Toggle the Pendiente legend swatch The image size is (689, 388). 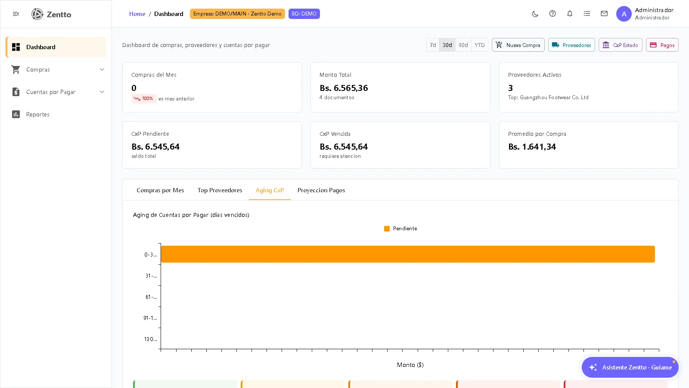point(387,228)
